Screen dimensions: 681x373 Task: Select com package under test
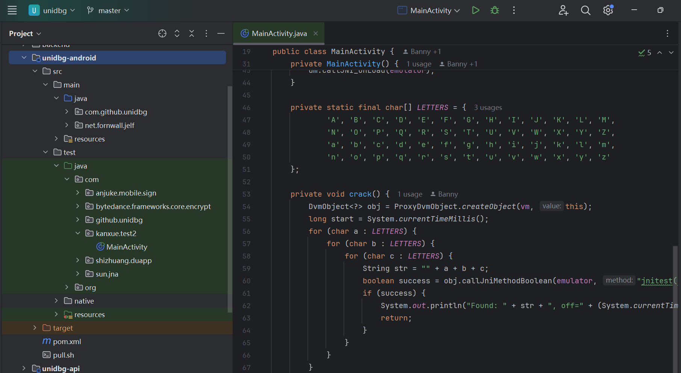coord(92,179)
